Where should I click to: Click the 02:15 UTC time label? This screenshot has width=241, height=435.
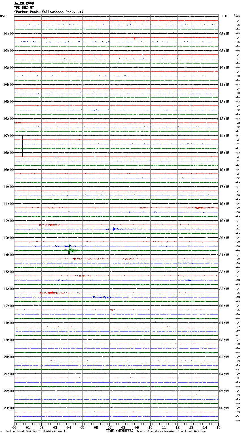click(x=224, y=340)
